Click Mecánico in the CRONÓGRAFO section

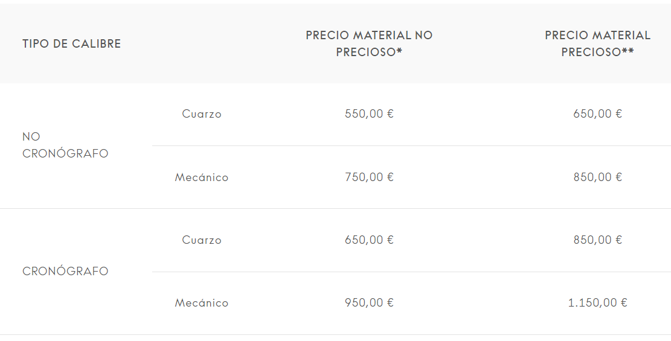point(202,303)
